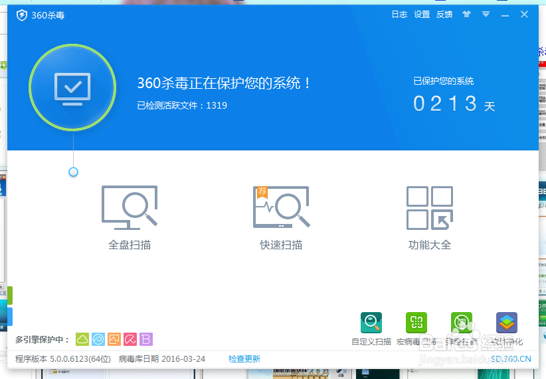The image size is (546, 379).
Task: Close the 360杀毒 window
Action: (x=524, y=14)
